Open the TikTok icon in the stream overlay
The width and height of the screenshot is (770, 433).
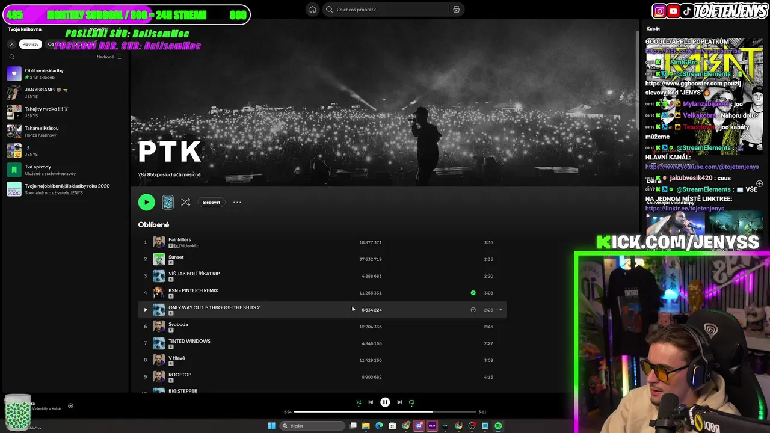click(687, 11)
